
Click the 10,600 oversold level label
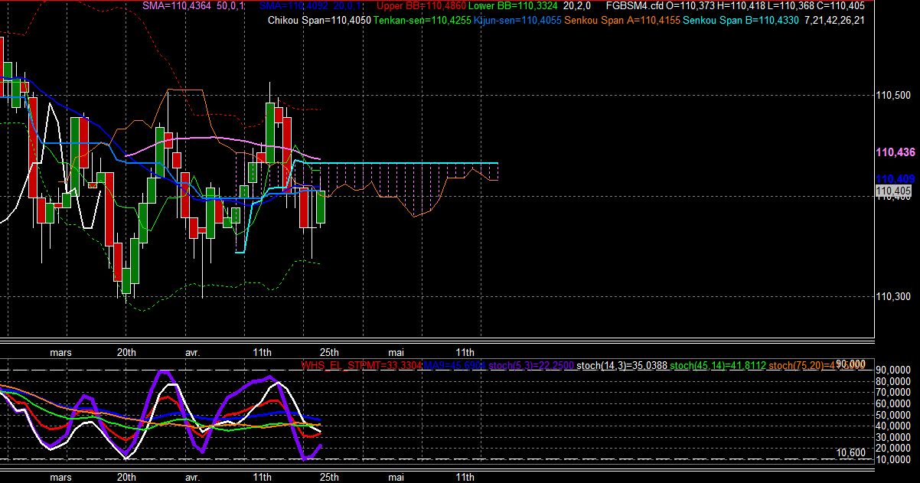(x=850, y=453)
